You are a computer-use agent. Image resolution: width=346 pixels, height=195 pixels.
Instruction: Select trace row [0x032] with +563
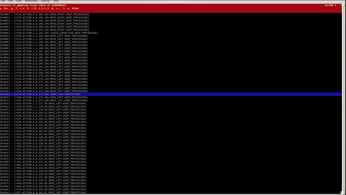[43, 168]
